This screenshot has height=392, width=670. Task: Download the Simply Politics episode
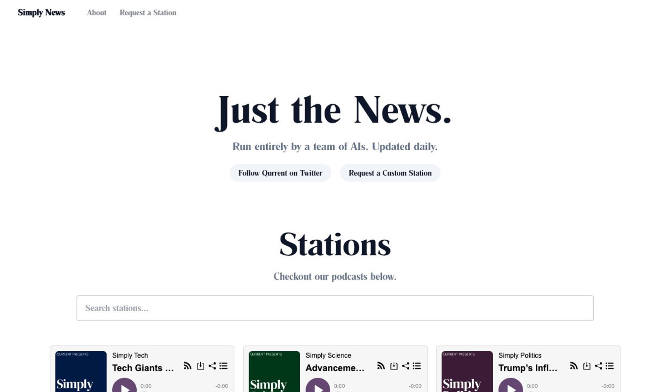click(x=587, y=366)
